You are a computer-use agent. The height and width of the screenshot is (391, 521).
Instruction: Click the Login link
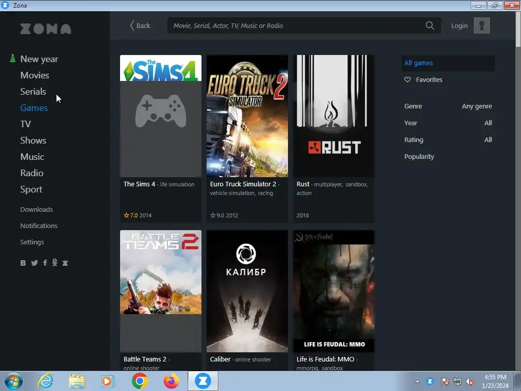click(x=459, y=25)
